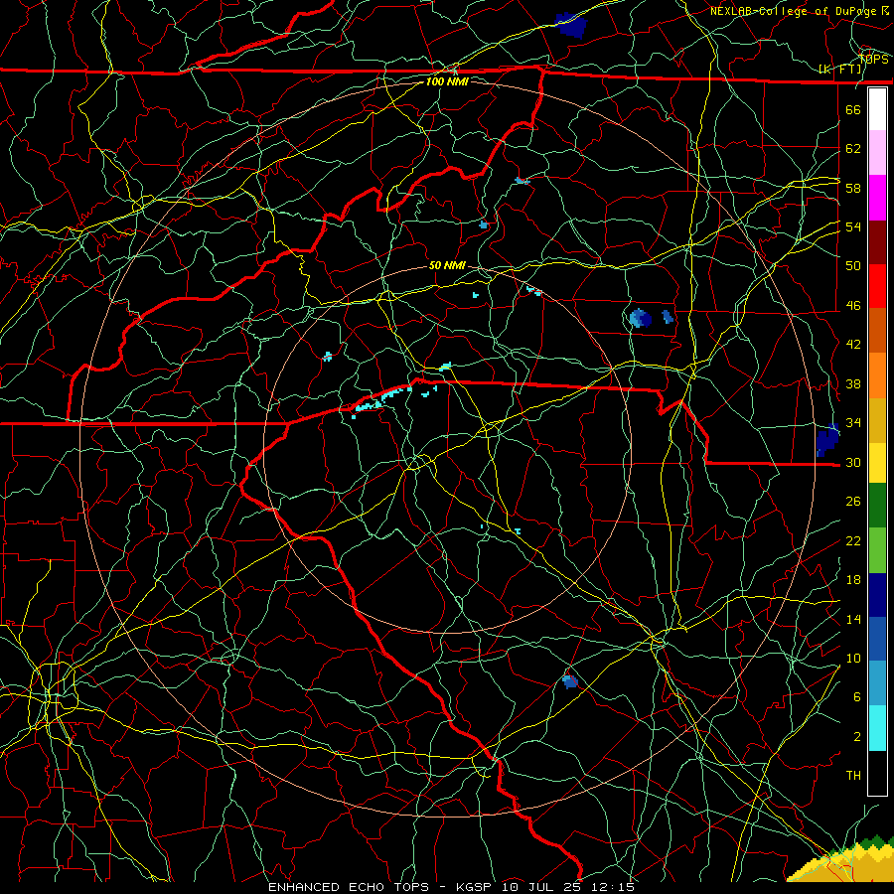Select the bright orange legend swatch
894x894 pixels.
click(877, 375)
